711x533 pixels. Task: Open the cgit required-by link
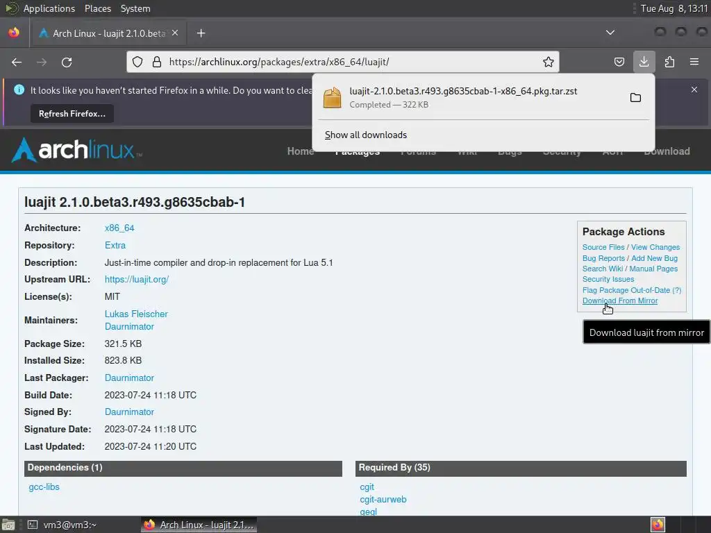pyautogui.click(x=367, y=487)
